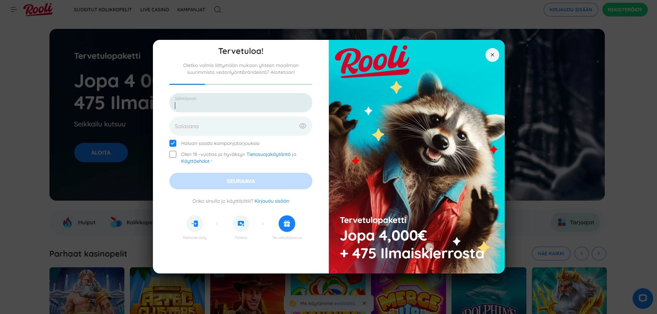
Task: Click the Rekisteröidy step icon
Action: pyautogui.click(x=195, y=224)
